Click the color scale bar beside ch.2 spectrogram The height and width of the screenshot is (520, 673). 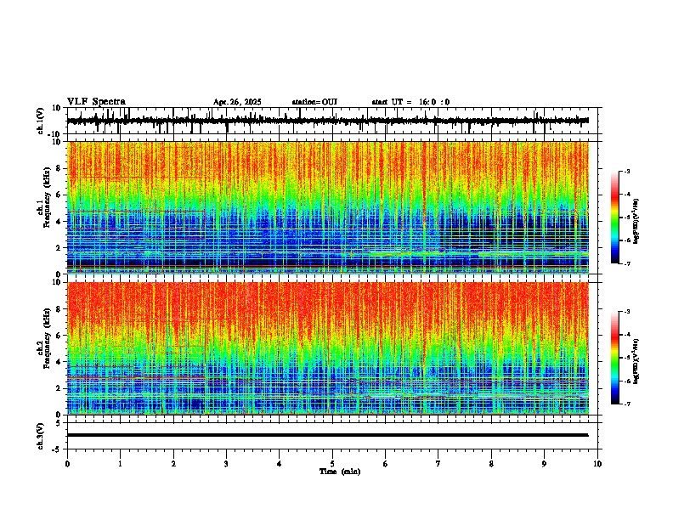click(615, 358)
